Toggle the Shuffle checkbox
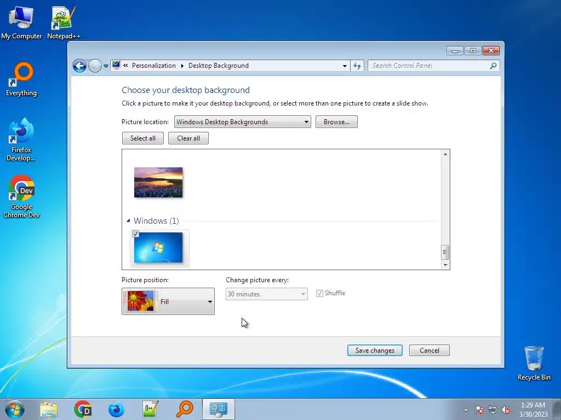 (319, 294)
